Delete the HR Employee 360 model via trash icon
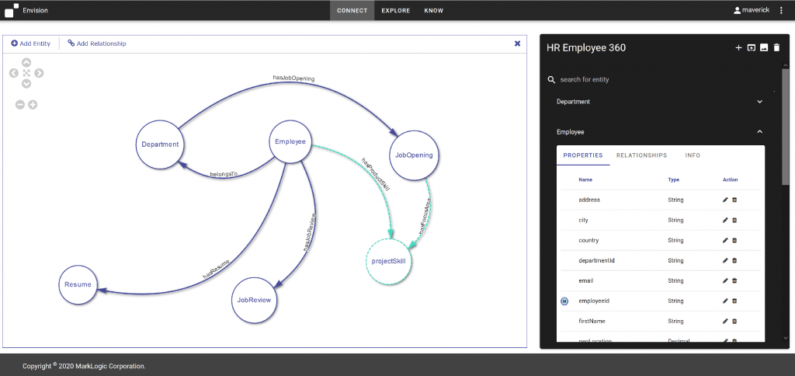Viewport: 795px width, 376px height. (x=776, y=48)
